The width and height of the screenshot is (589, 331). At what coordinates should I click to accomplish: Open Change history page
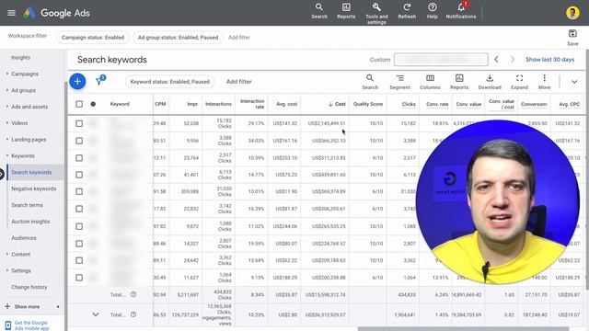pos(29,287)
